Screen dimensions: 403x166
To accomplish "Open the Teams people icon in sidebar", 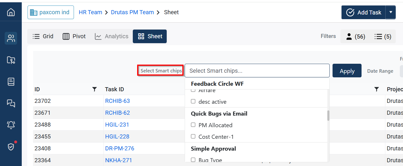I will coord(11,38).
